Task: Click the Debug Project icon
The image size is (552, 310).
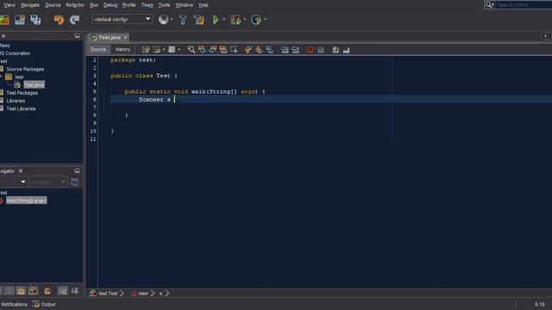Action: point(235,20)
